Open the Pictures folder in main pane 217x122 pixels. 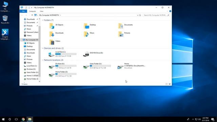(x=121, y=34)
